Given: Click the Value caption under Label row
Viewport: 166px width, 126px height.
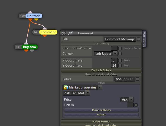Looking at the screenshot, I should (x=101, y=83).
